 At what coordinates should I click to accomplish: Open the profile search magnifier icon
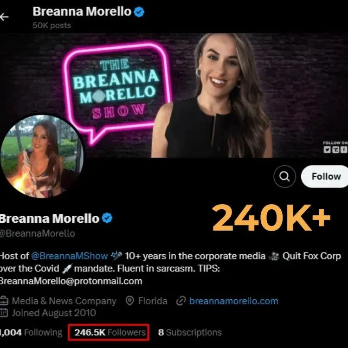click(284, 176)
